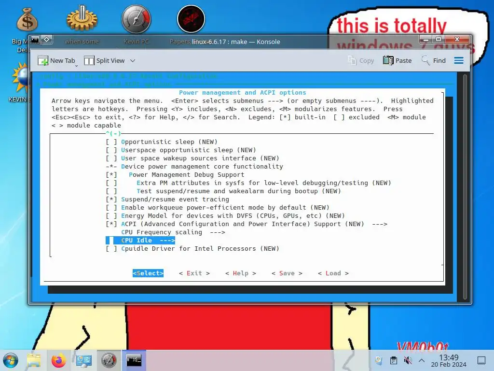Open Find search in Konsole

[434, 60]
